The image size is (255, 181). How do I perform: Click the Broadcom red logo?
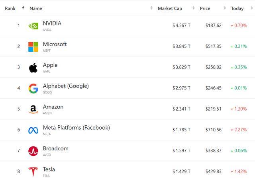(33, 151)
